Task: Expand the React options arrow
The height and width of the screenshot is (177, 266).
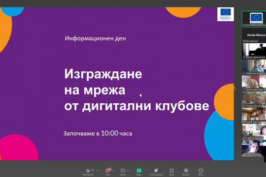Action: click(128, 171)
